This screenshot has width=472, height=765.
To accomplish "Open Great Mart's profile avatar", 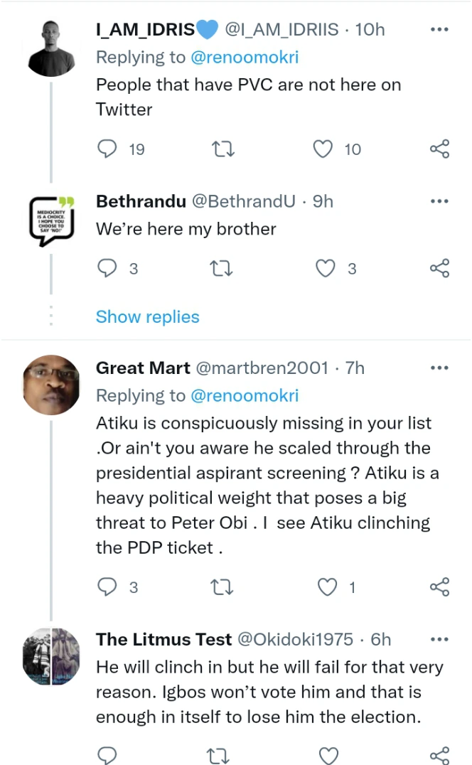I will coord(51,385).
